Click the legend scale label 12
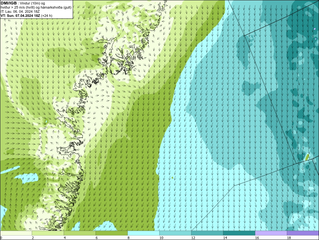This screenshot has width=319, height=240. click(193, 238)
